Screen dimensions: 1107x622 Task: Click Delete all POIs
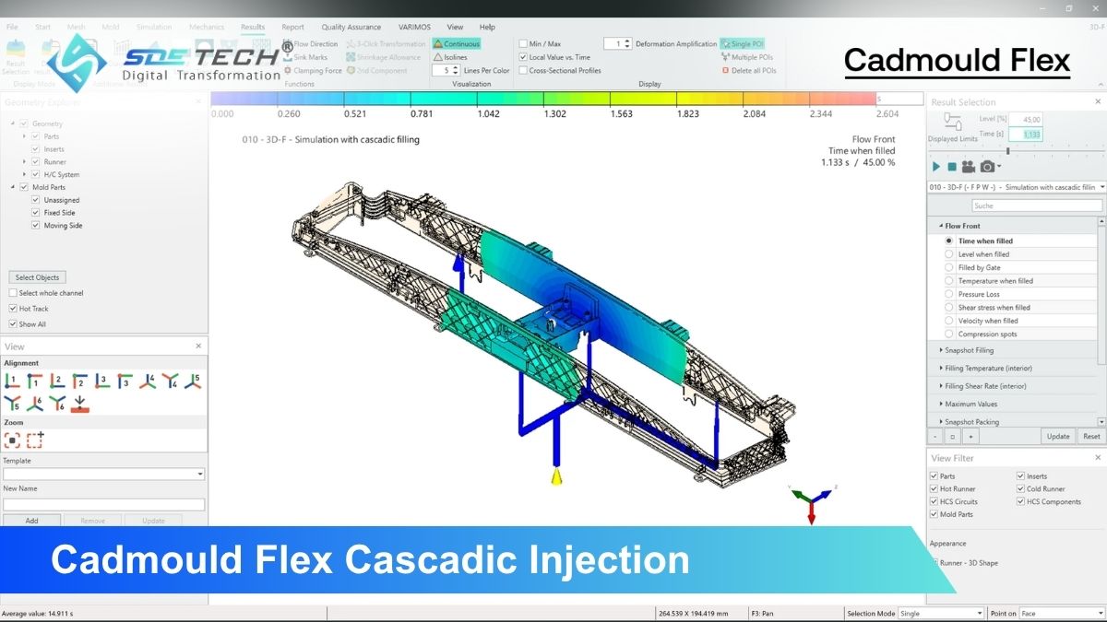(748, 70)
